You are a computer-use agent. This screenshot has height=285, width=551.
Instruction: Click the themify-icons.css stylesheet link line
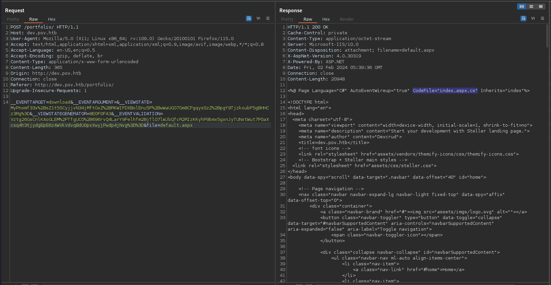click(x=409, y=154)
